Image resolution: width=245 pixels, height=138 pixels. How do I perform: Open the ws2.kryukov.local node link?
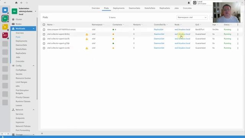182,39
